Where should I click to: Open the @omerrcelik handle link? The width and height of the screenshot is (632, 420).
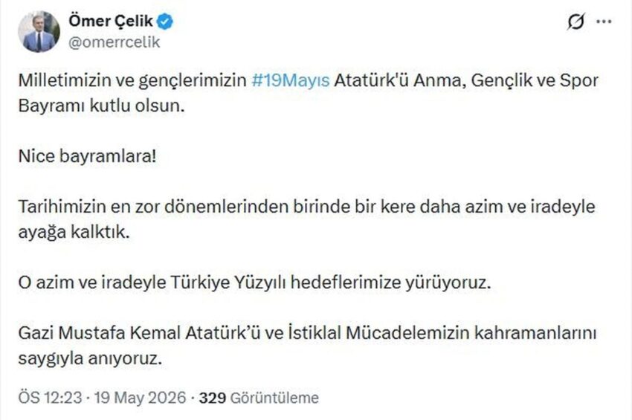114,42
